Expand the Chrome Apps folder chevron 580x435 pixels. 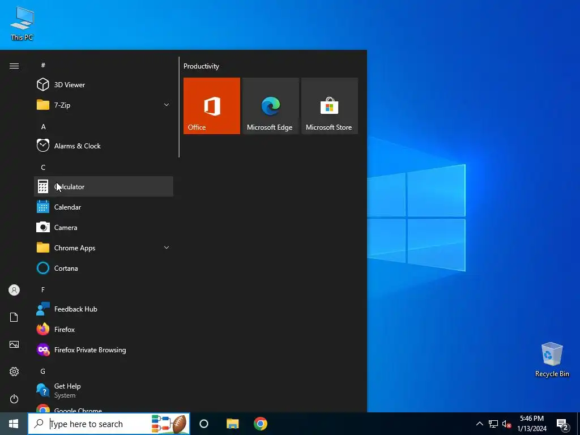pyautogui.click(x=167, y=248)
